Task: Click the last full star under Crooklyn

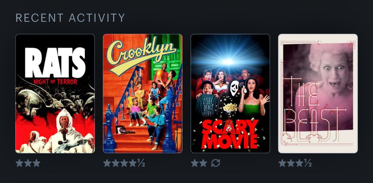Action: tap(132, 163)
